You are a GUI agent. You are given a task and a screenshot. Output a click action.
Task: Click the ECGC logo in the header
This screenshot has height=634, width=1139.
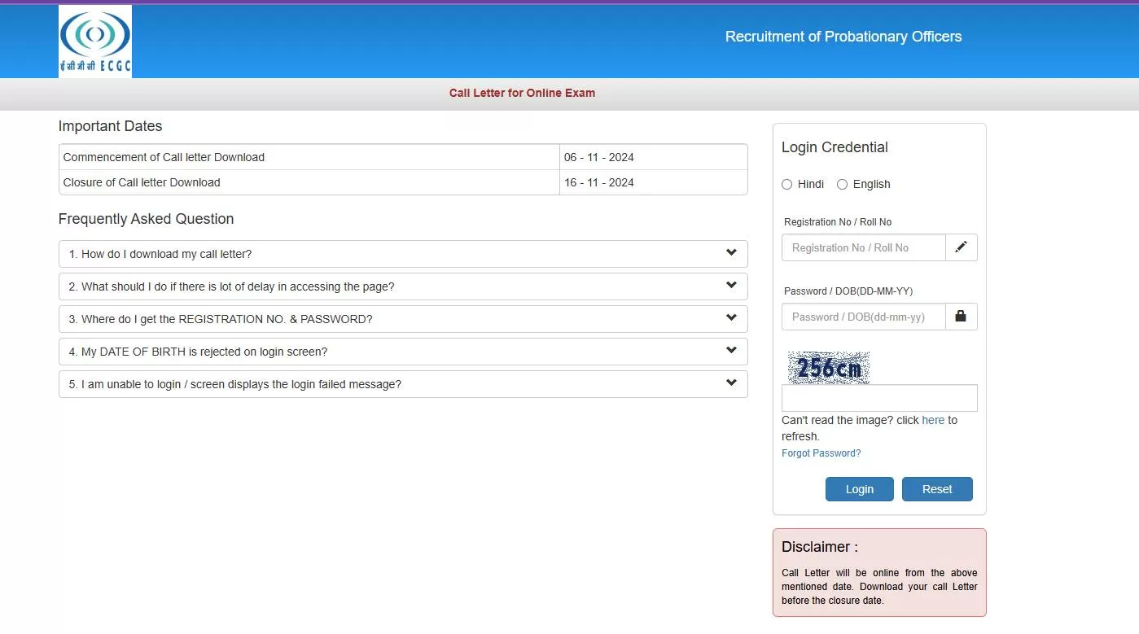[95, 42]
